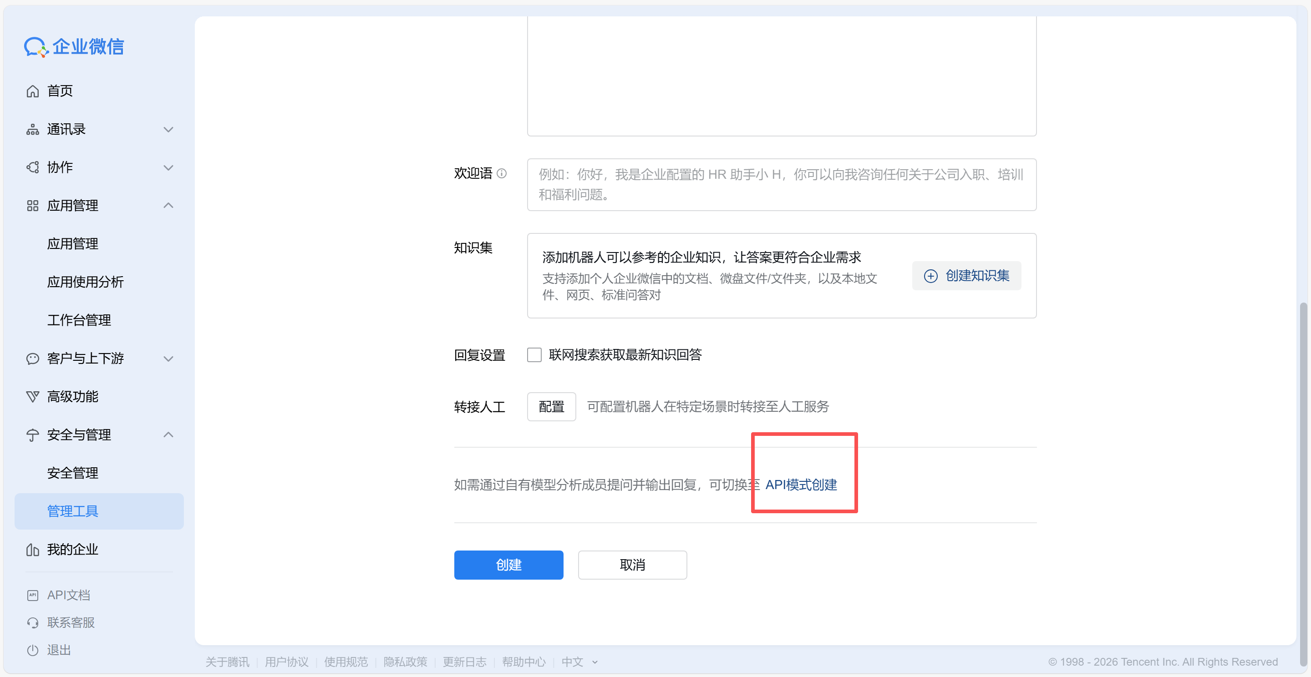The image size is (1311, 677).
Task: Click the 企业微信 logo icon
Action: [x=36, y=47]
